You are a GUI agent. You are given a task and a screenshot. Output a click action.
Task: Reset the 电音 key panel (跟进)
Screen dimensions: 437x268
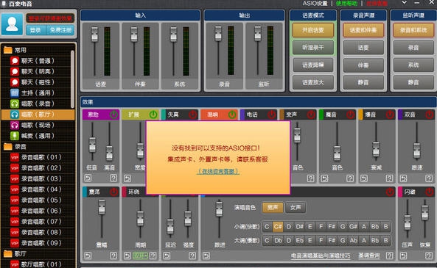[206, 256]
